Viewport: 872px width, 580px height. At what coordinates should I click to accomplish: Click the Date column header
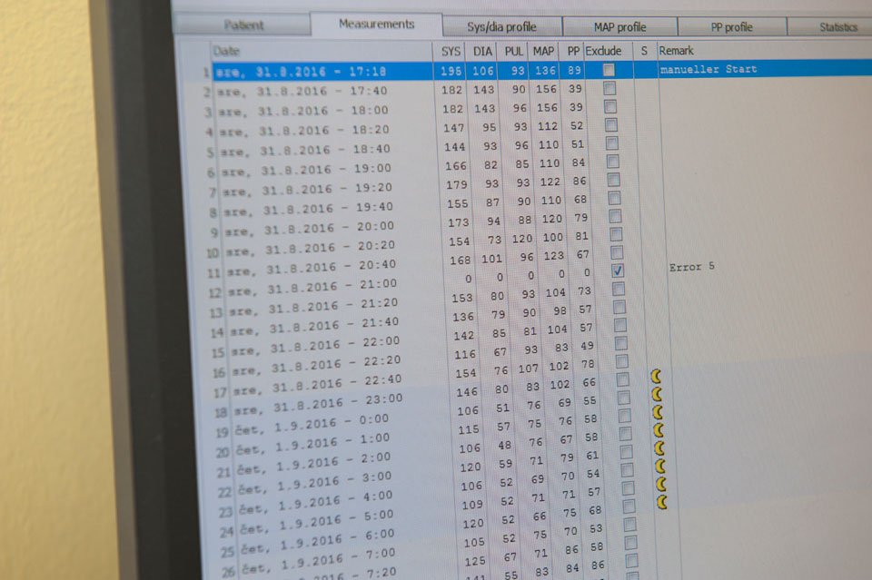[x=227, y=52]
